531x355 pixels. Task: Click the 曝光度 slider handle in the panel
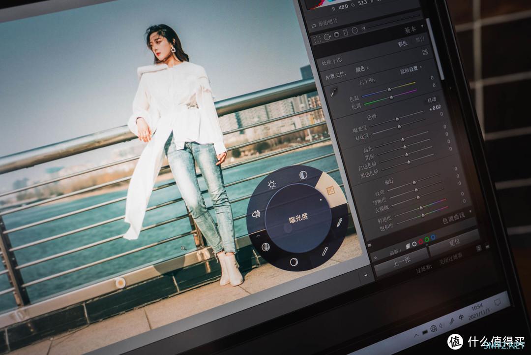point(397,119)
